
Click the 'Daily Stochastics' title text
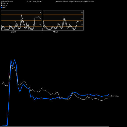point(7,2)
